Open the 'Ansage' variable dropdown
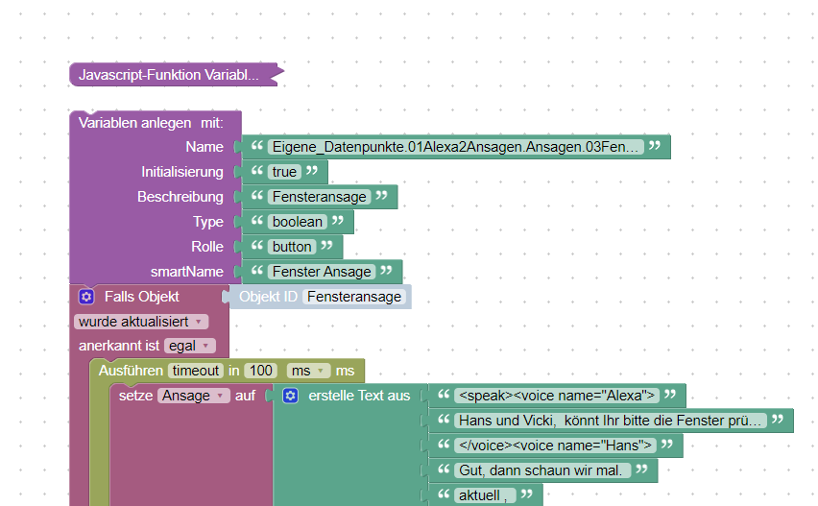Screen dimensions: 818x506 click(194, 396)
